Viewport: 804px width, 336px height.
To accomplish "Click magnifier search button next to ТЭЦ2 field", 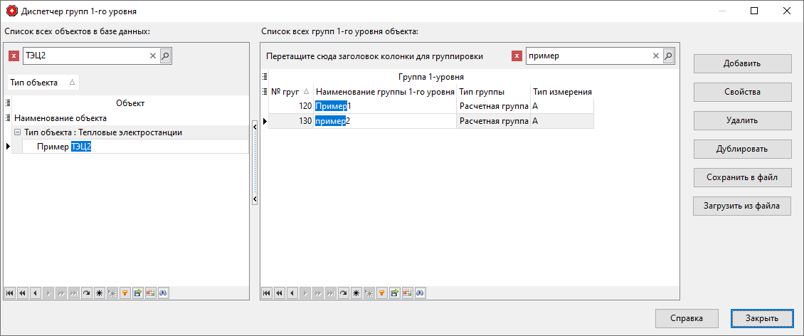I will point(165,56).
